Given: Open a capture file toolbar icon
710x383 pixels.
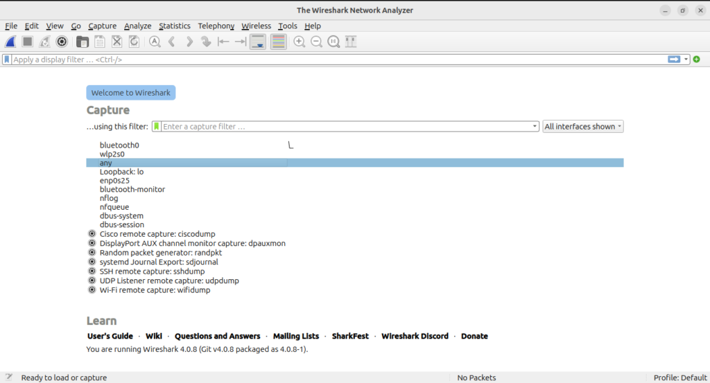Looking at the screenshot, I should click(x=83, y=42).
